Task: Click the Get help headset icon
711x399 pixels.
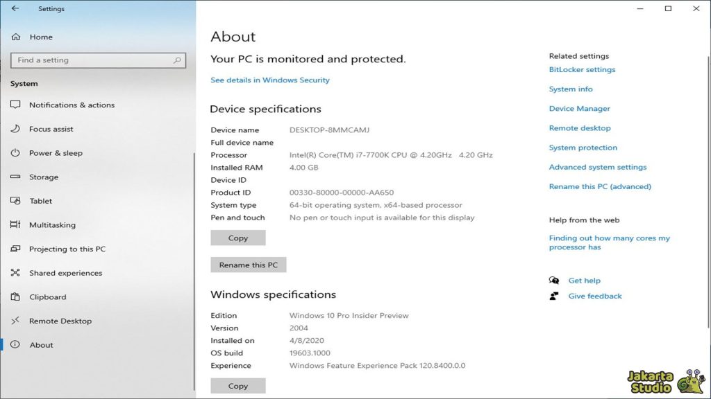Action: pyautogui.click(x=553, y=280)
